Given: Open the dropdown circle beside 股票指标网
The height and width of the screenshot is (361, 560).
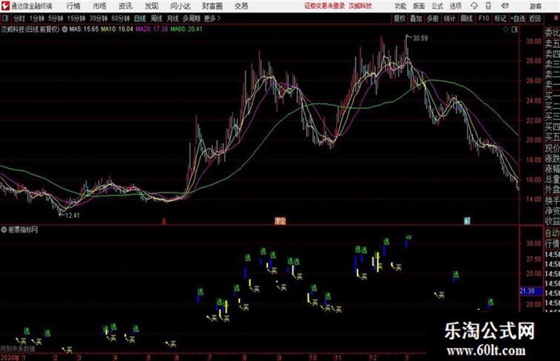Looking at the screenshot, I should [x=4, y=229].
